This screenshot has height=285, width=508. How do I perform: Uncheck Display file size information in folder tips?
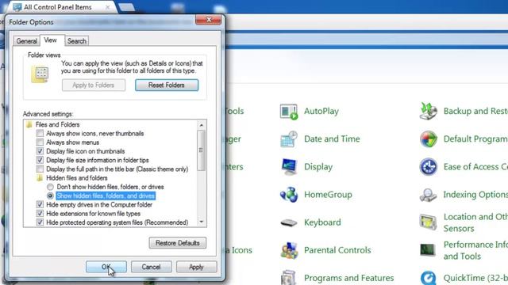[40, 160]
